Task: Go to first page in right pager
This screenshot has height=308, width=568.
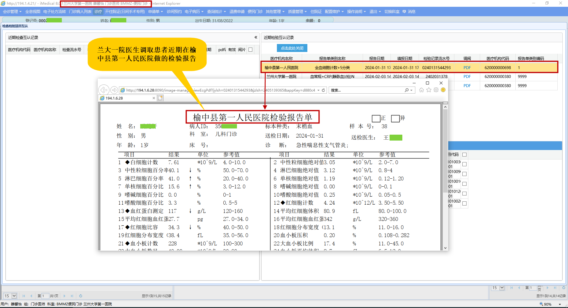Action: point(511,288)
